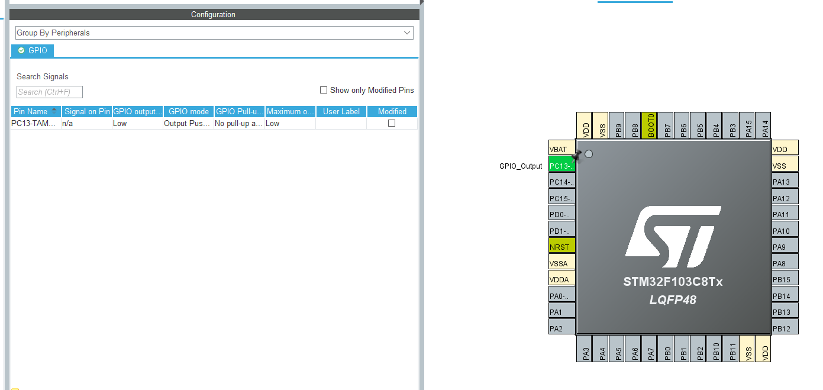The image size is (823, 390).
Task: Click the GPIO output level column header
Action: pyautogui.click(x=138, y=111)
